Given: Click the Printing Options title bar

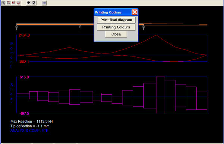Looking at the screenshot, I should coord(113,12).
